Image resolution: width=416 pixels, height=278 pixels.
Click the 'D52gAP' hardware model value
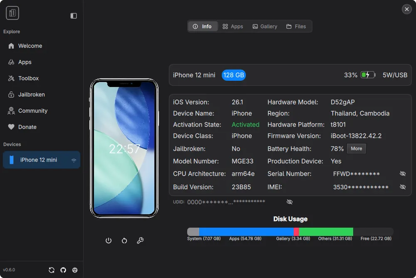tap(342, 102)
